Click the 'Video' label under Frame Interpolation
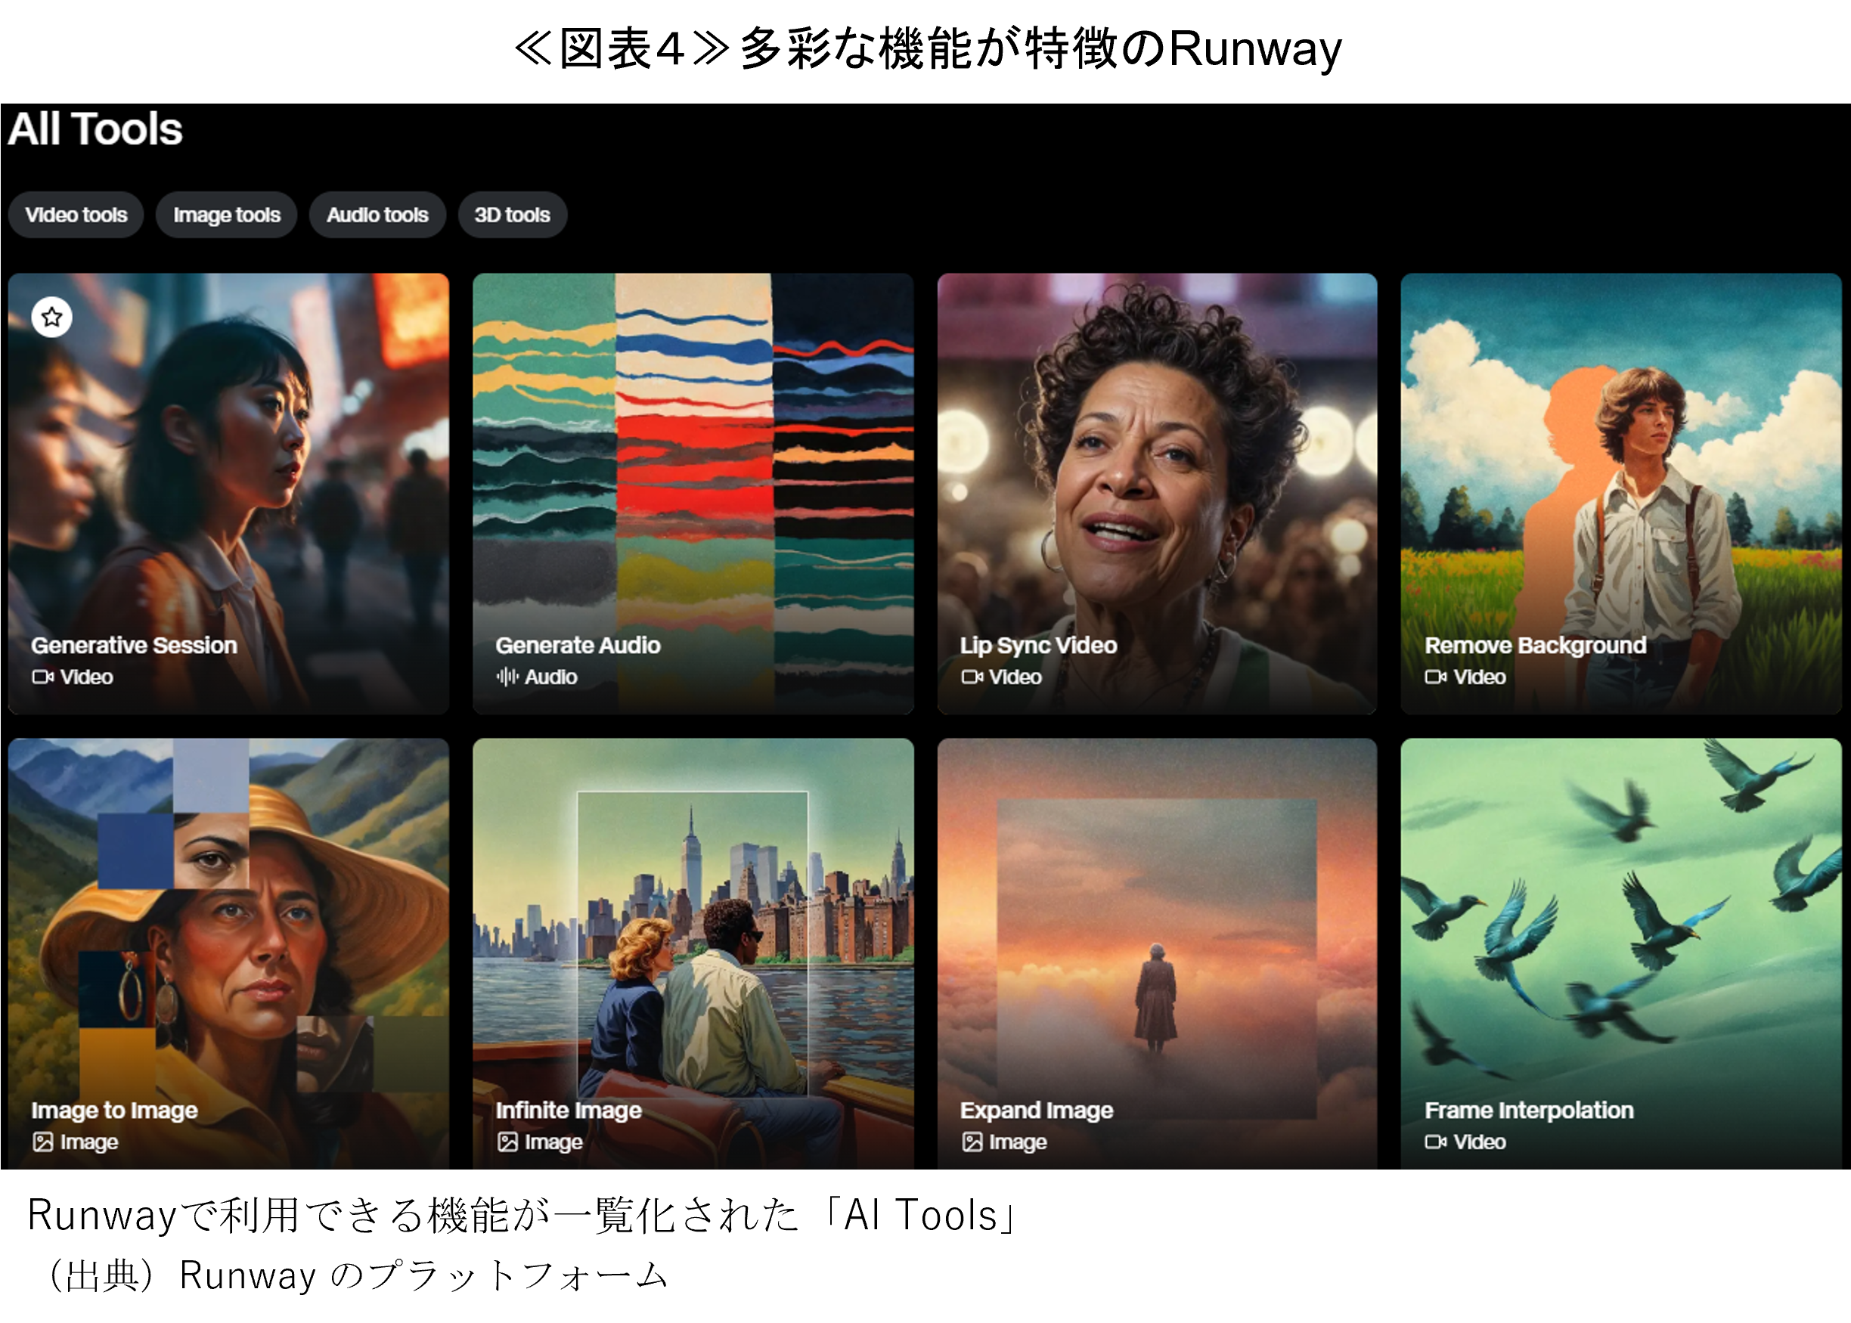1851x1323 pixels. pyautogui.click(x=1480, y=1142)
